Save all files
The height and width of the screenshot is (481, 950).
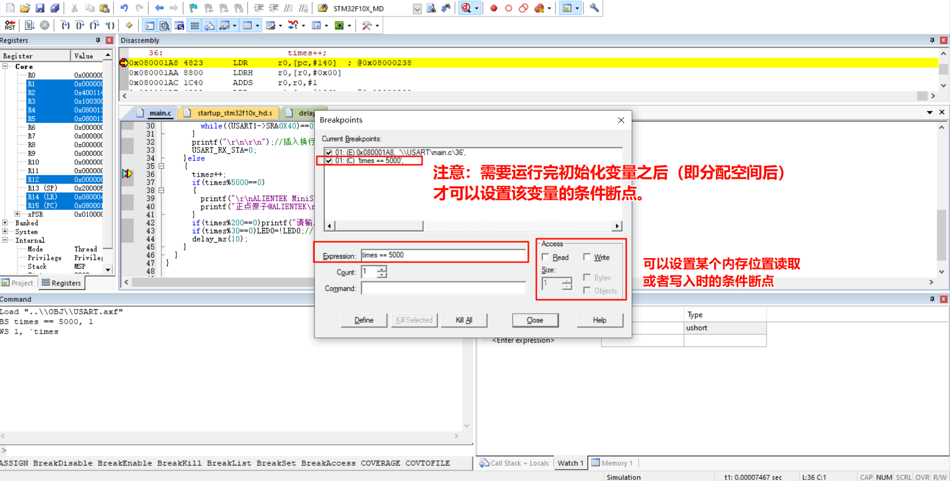click(x=55, y=8)
